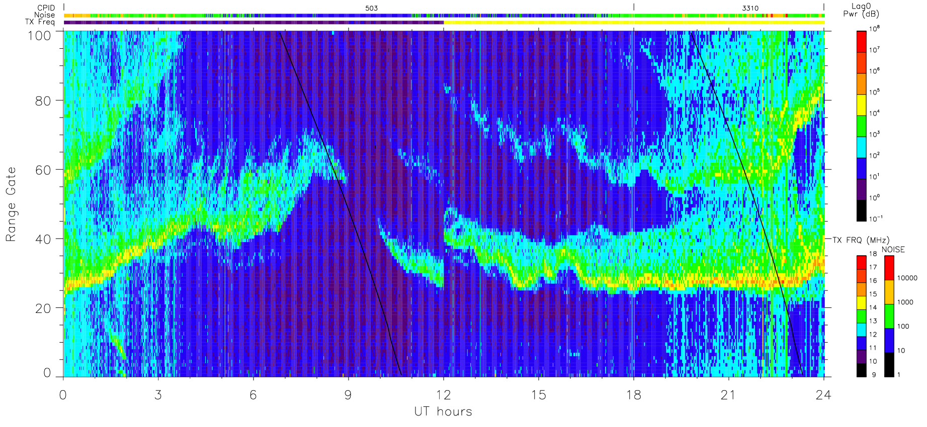Click the "CPID" label above the plot
Viewport: 927px width, 427px height.
coord(46,8)
